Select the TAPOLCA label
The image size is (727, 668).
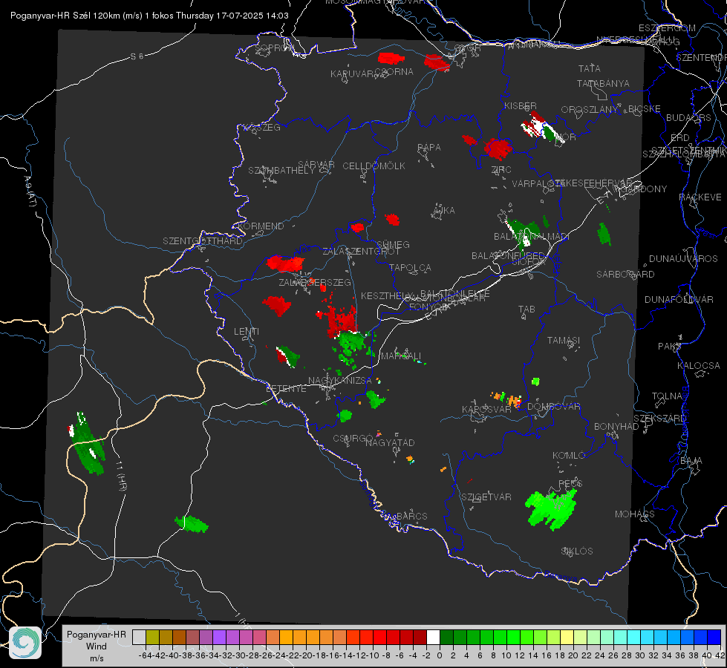coord(411,268)
